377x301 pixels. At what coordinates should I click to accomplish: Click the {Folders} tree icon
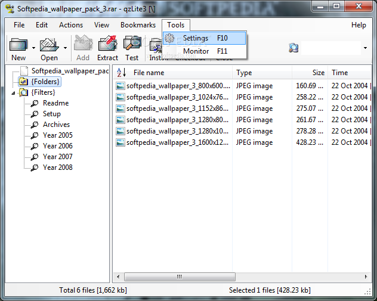23,82
